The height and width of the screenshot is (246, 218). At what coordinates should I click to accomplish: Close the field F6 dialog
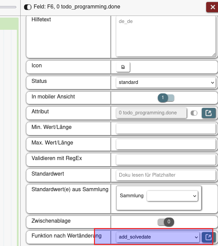pyautogui.click(x=212, y=7)
